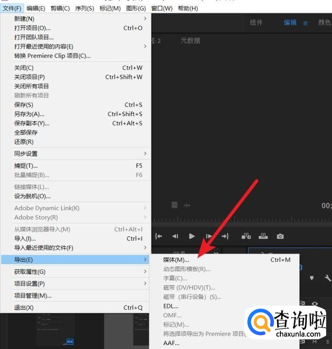
Task: Click the Step Forward one frame icon
Action: (209, 236)
